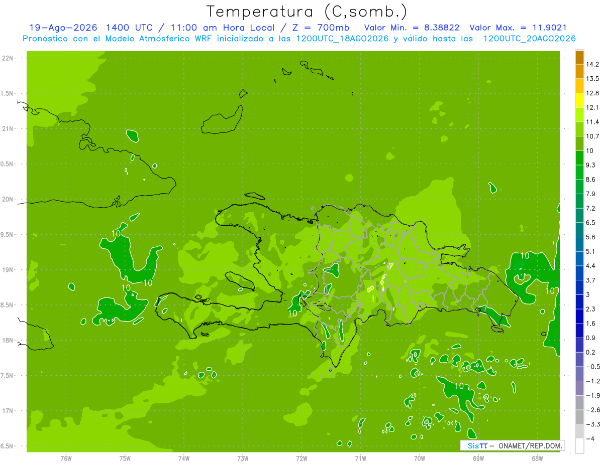603x465 pixels.
Task: Click "Valor Max. = 11.9021" text
Action: (x=518, y=28)
